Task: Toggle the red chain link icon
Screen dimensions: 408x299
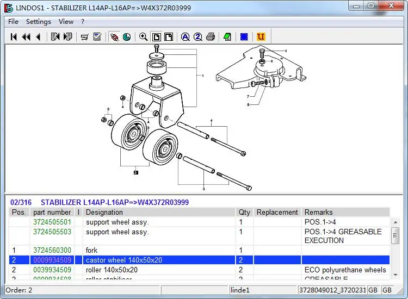Action: (114, 37)
